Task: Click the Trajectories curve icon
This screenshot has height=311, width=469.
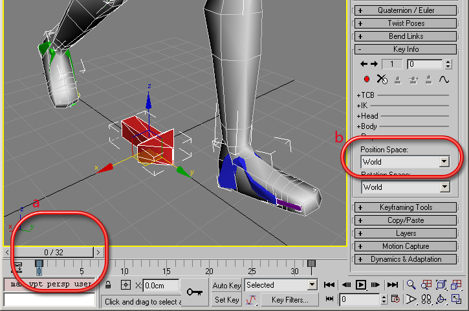Action: (x=444, y=80)
